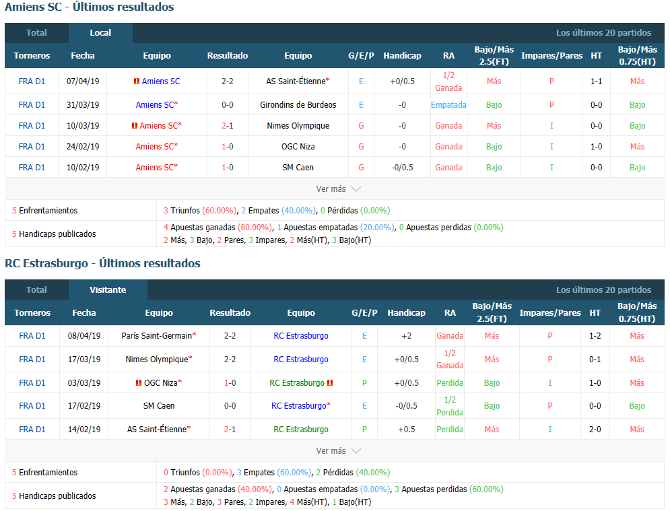Click red card icon beside Amiens SC on 07/04/19

[136, 81]
